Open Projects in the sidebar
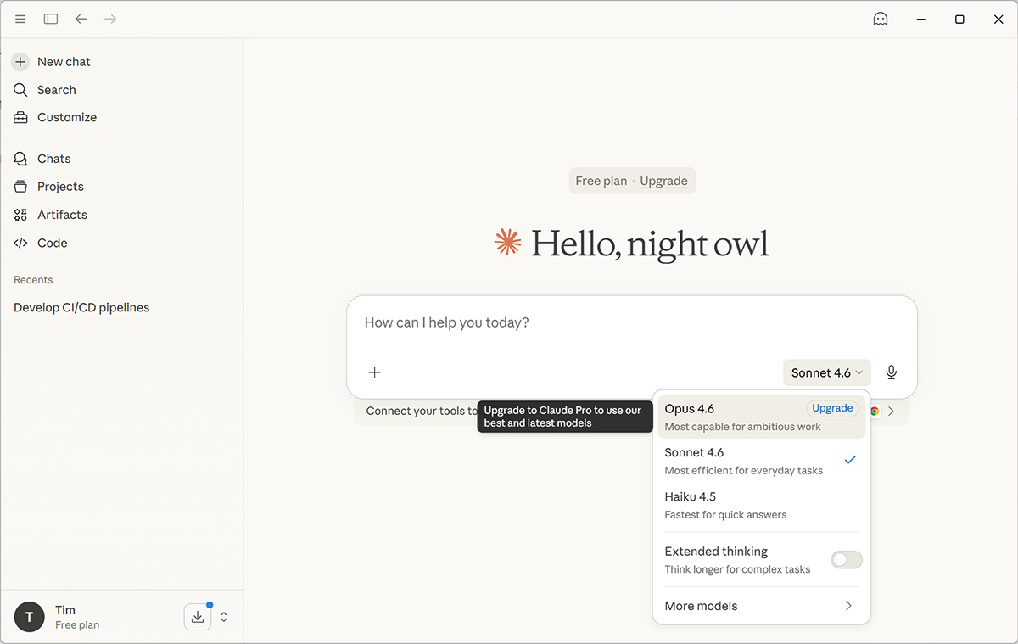 60,187
